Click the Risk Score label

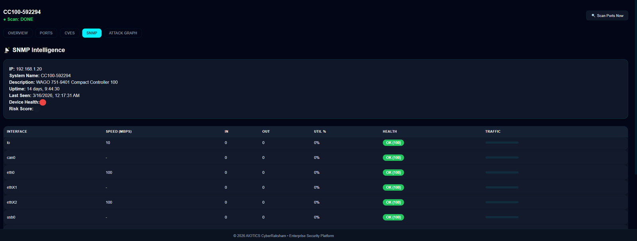(21, 109)
